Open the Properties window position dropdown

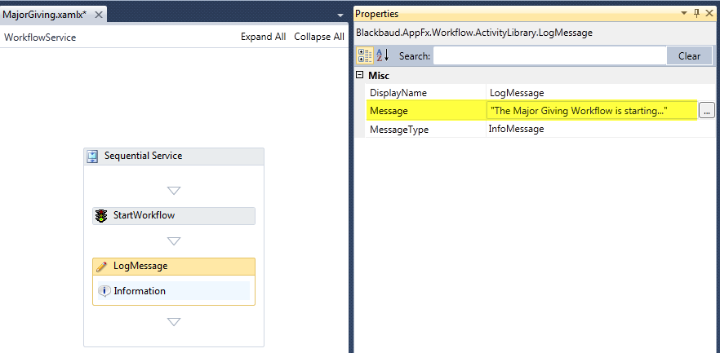[x=684, y=14]
